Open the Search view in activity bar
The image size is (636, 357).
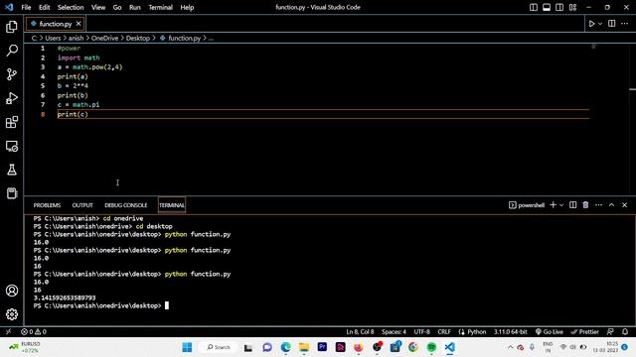12,51
